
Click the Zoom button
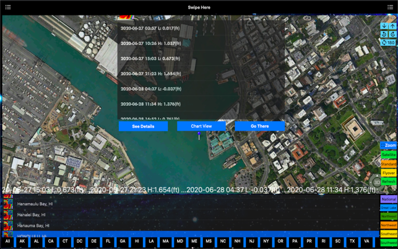[388, 146]
